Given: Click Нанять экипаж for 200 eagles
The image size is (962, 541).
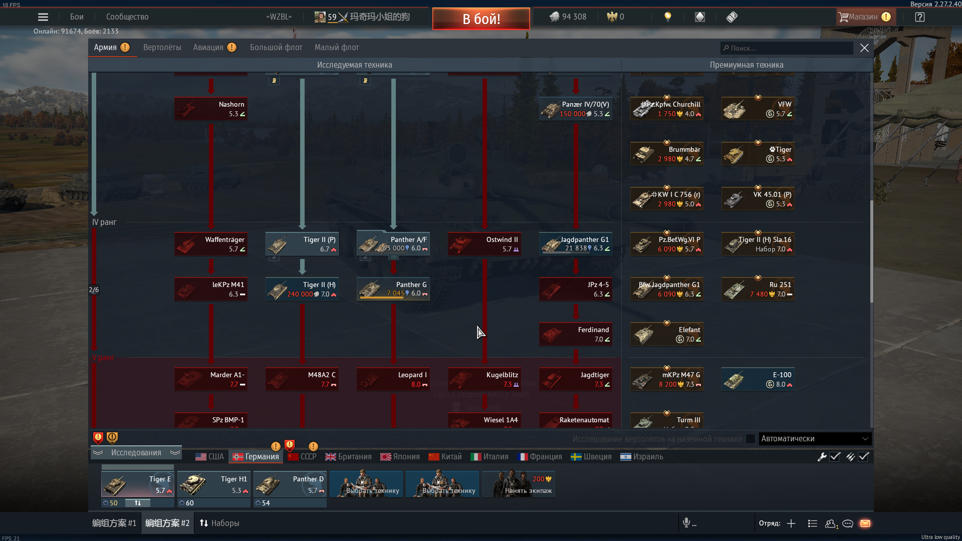Looking at the screenshot, I should tap(519, 484).
